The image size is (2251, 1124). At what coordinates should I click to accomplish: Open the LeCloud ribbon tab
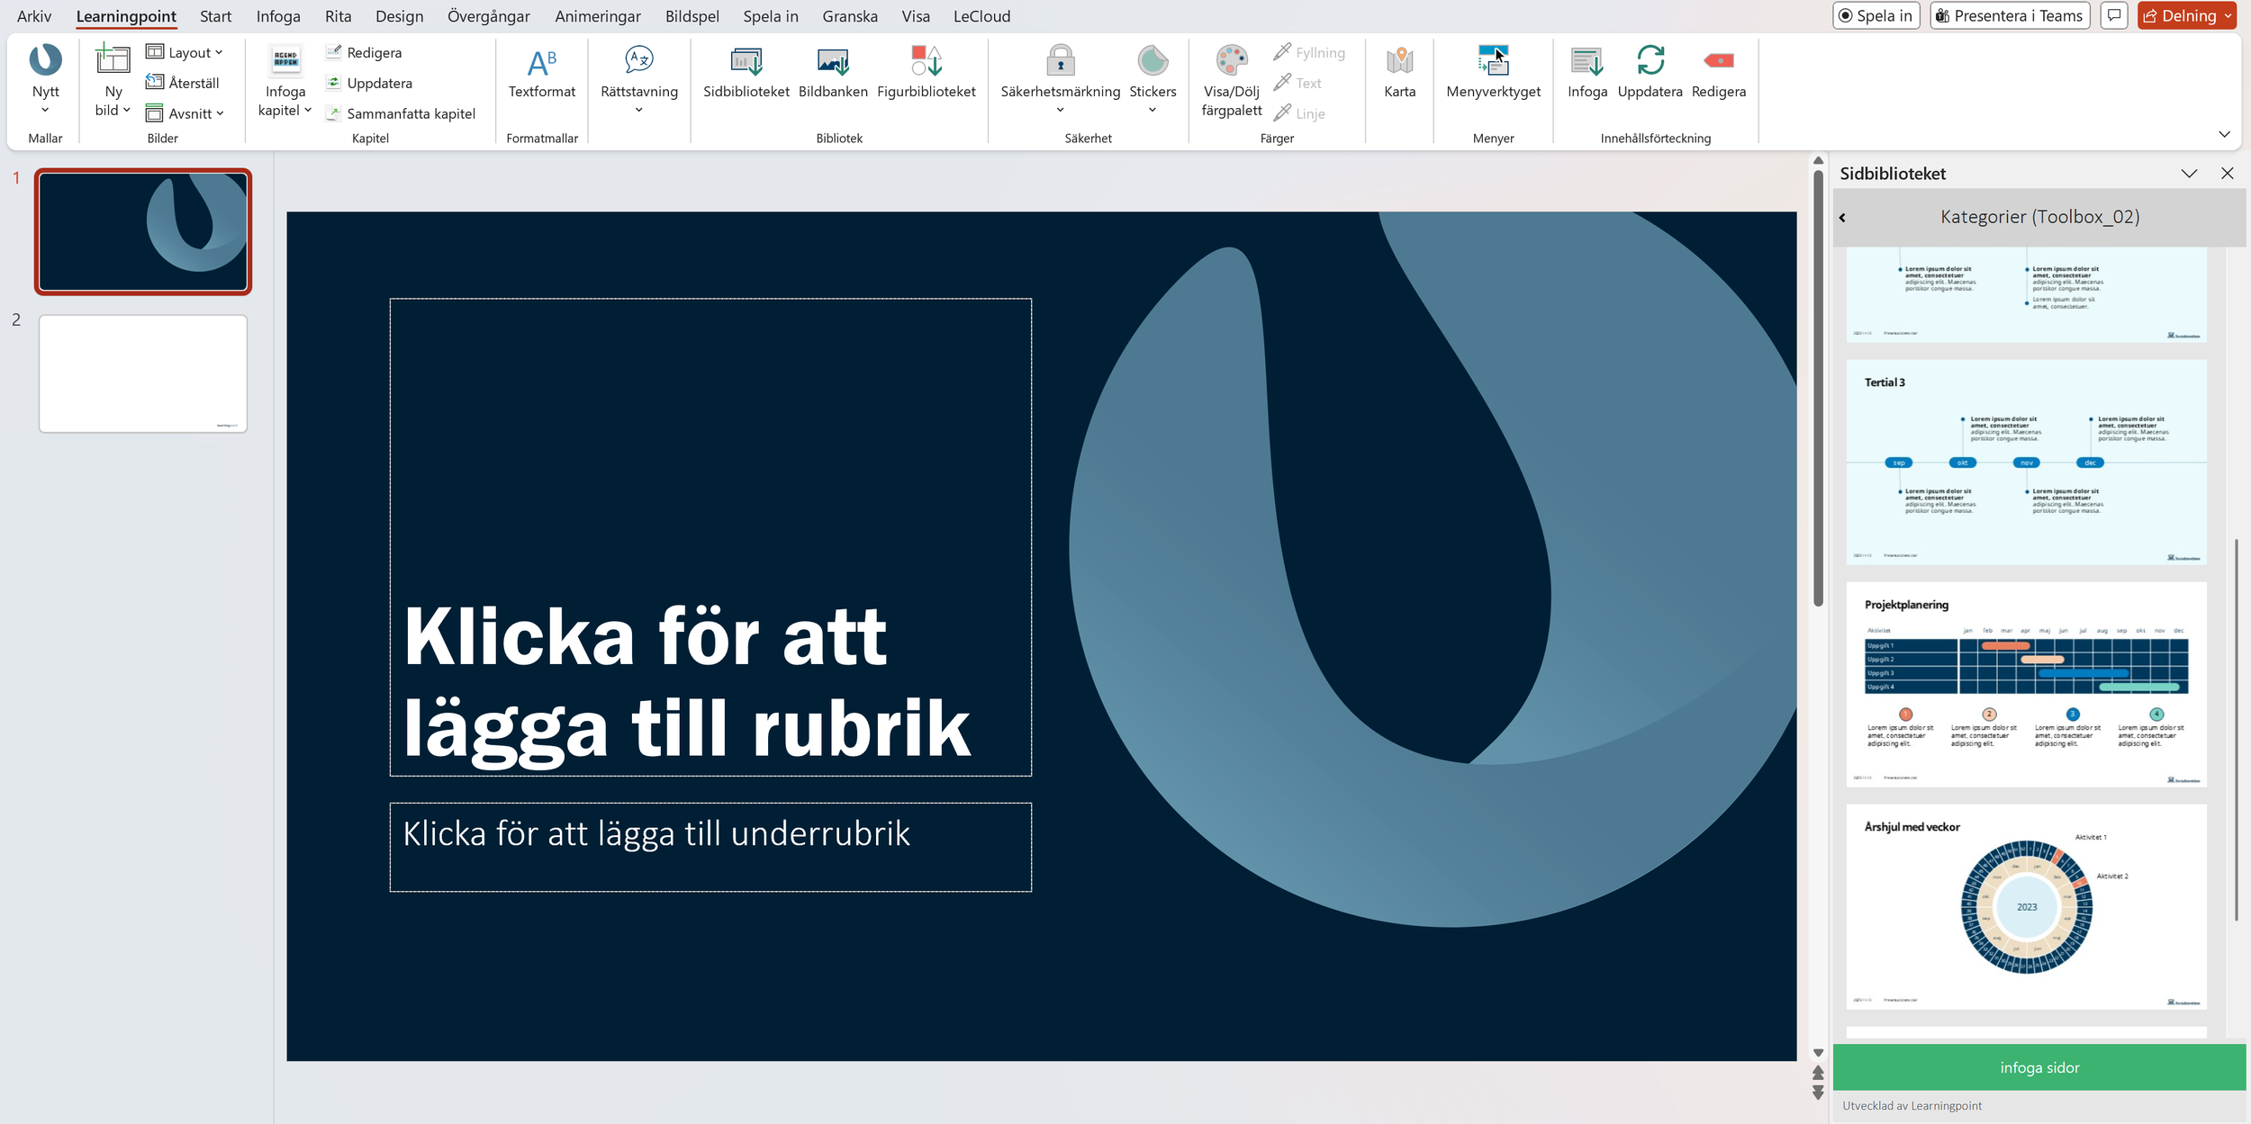click(981, 16)
